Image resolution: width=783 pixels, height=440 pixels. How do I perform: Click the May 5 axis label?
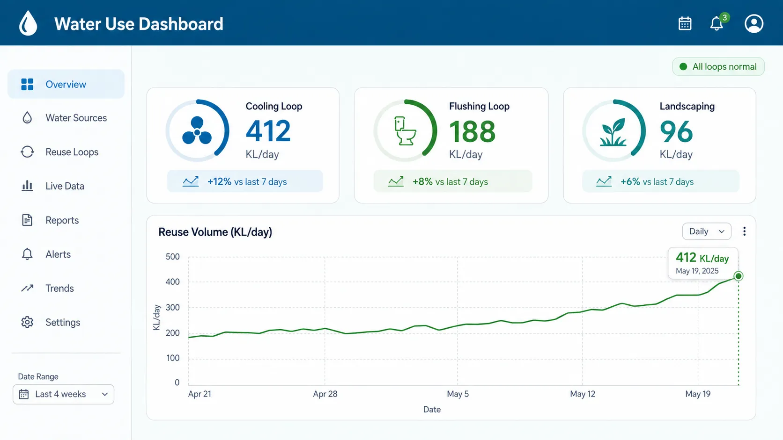(x=458, y=394)
